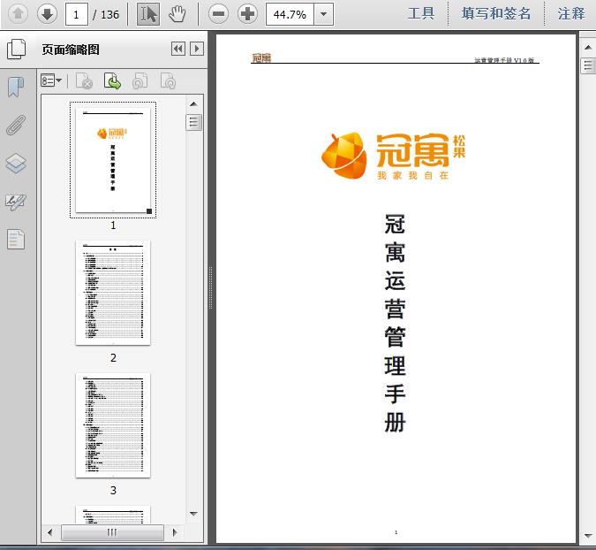Image resolution: width=596 pixels, height=550 pixels.
Task: Open the bookmarks panel
Action: click(x=16, y=88)
